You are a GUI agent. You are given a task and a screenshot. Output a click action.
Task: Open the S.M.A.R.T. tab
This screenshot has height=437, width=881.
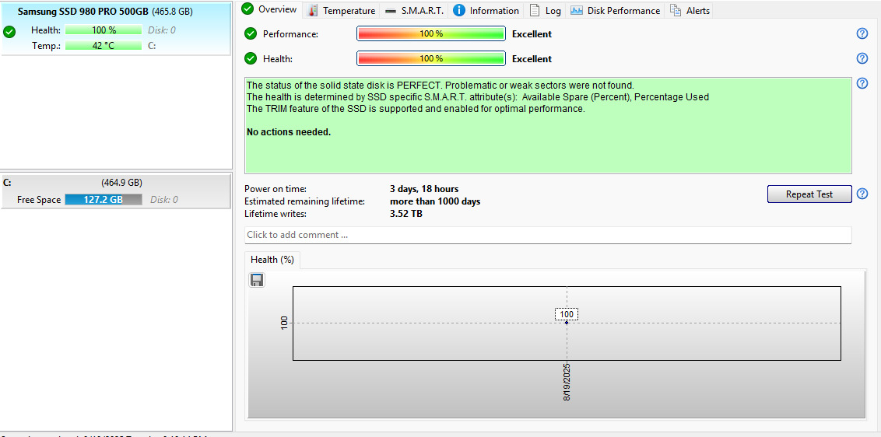coord(413,11)
